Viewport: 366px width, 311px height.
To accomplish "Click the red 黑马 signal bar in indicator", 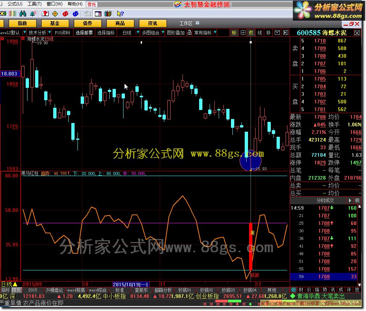I will [x=251, y=246].
